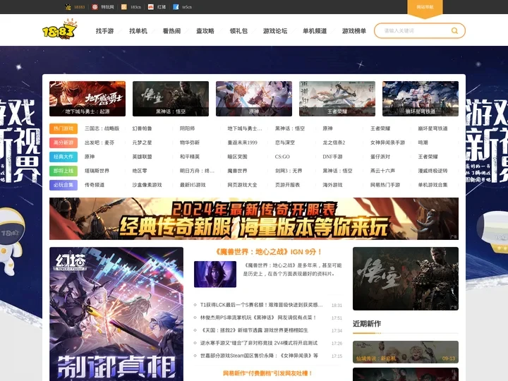This screenshot has width=508, height=381.
Task: Open the 绝区零 link
Action: (140, 171)
